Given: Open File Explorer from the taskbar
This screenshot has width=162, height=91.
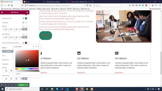Looking at the screenshot, I should [x=52, y=89].
